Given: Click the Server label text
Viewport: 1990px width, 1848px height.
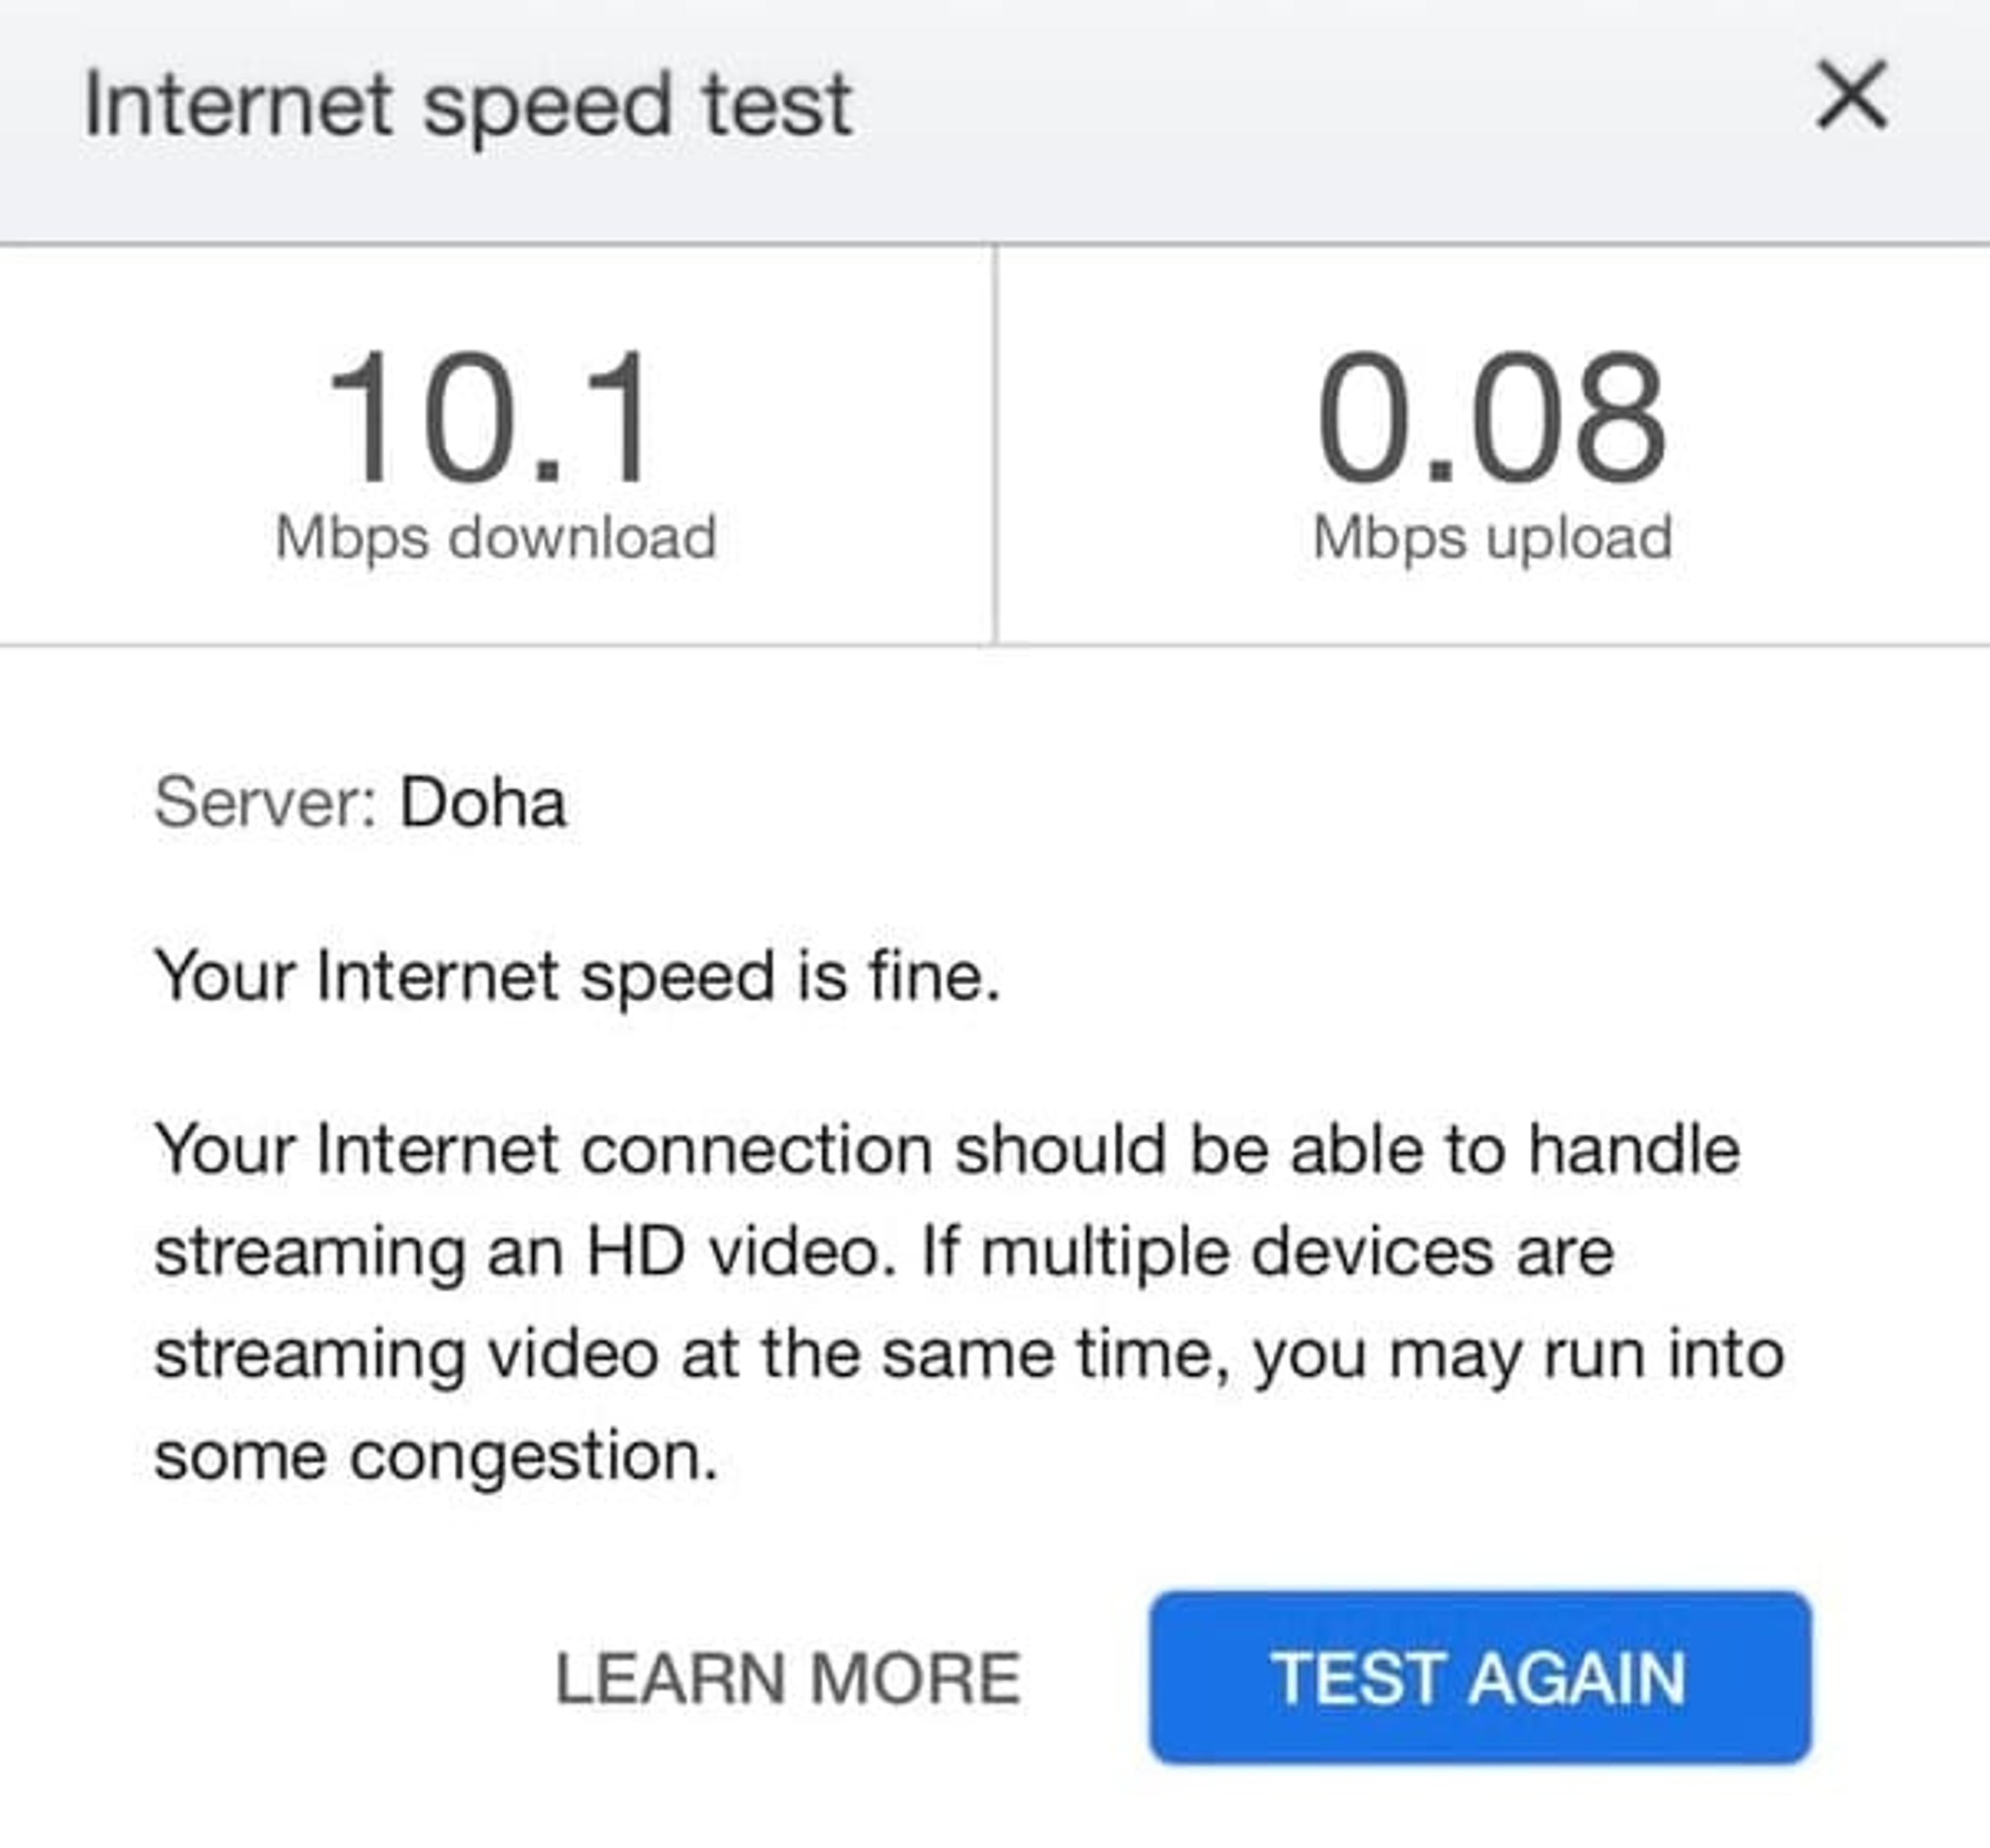Looking at the screenshot, I should [266, 803].
